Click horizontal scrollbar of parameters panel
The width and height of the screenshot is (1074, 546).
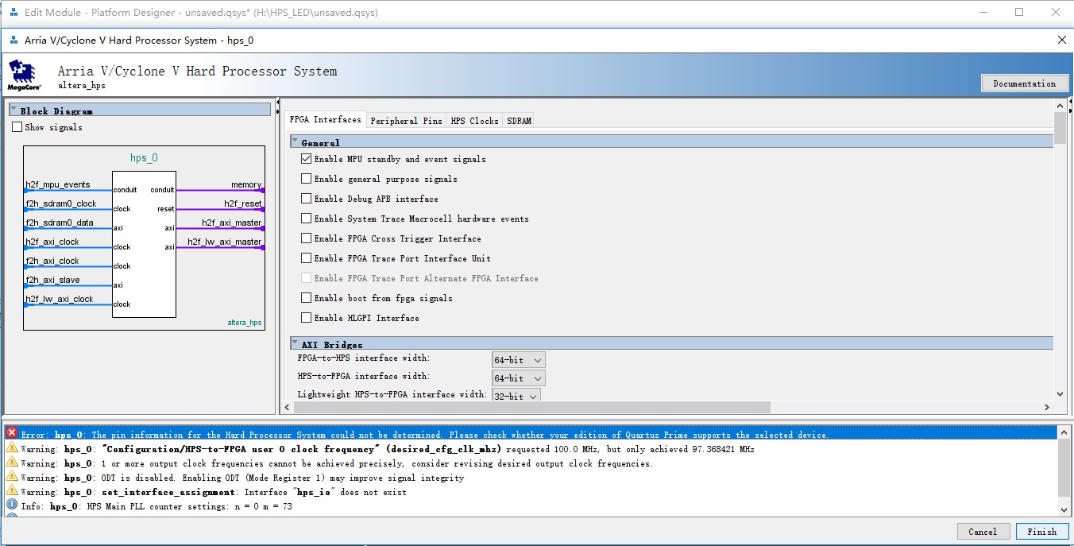531,407
